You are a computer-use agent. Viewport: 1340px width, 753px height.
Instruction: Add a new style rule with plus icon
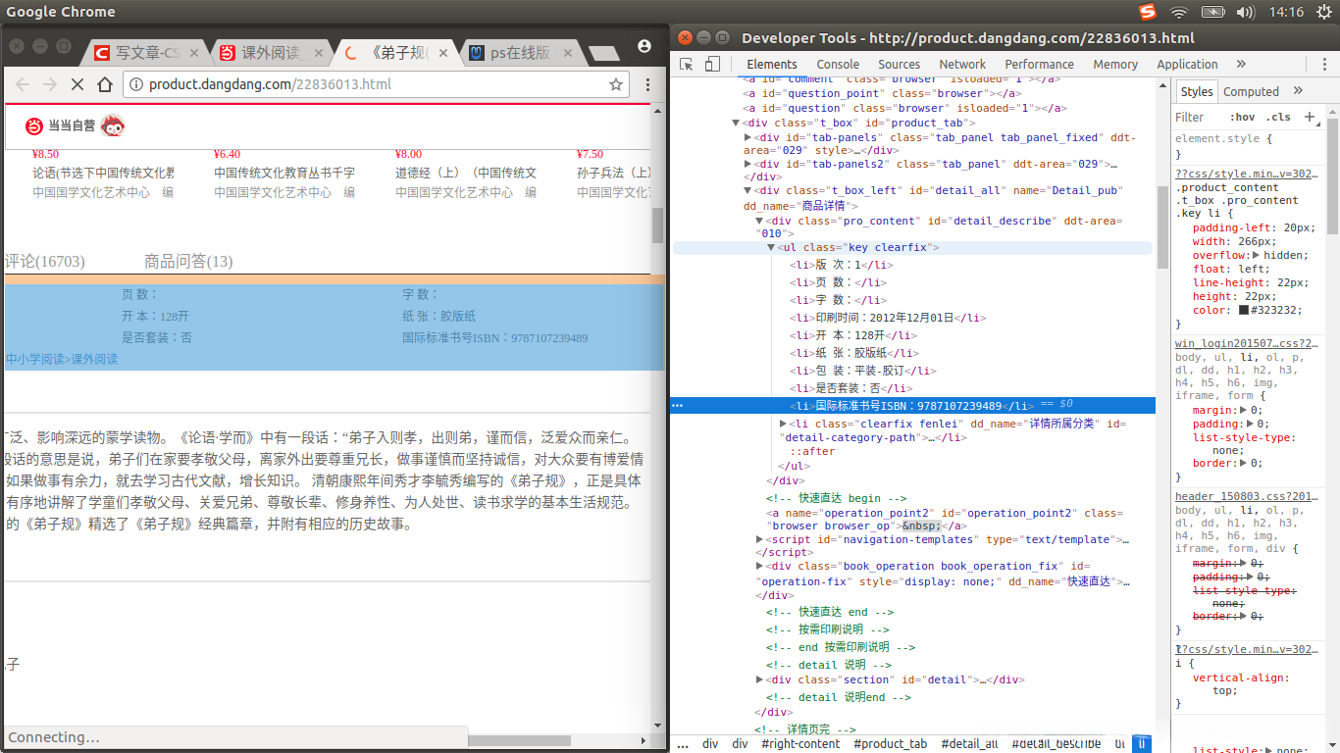click(x=1309, y=117)
